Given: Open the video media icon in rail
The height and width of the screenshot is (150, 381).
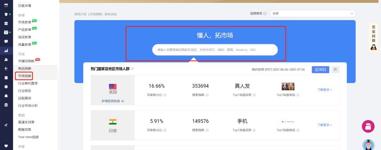Looking at the screenshot, I should pyautogui.click(x=6, y=32).
